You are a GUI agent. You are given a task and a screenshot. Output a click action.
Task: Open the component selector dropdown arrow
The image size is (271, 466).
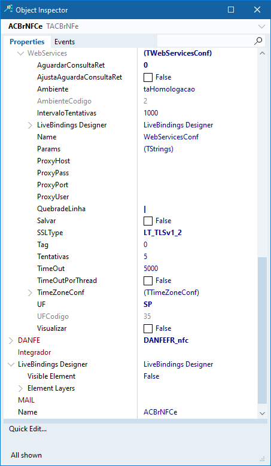tap(261, 26)
